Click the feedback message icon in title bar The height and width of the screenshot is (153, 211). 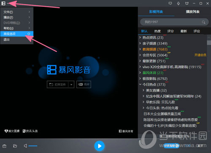[x=170, y=3]
